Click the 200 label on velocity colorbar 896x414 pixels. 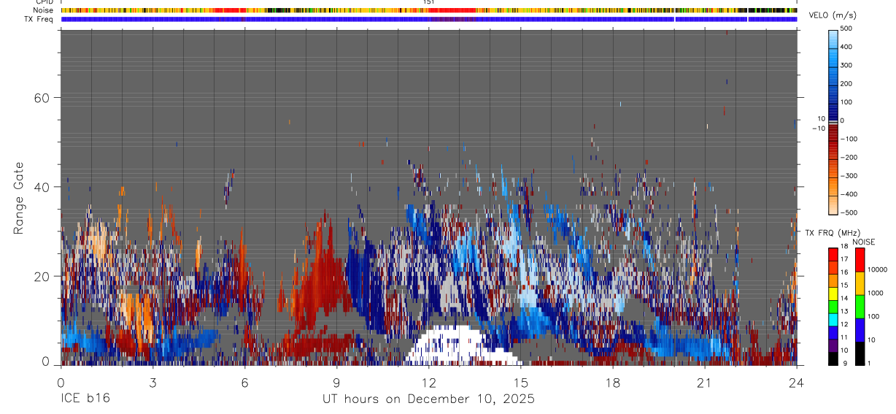(848, 84)
